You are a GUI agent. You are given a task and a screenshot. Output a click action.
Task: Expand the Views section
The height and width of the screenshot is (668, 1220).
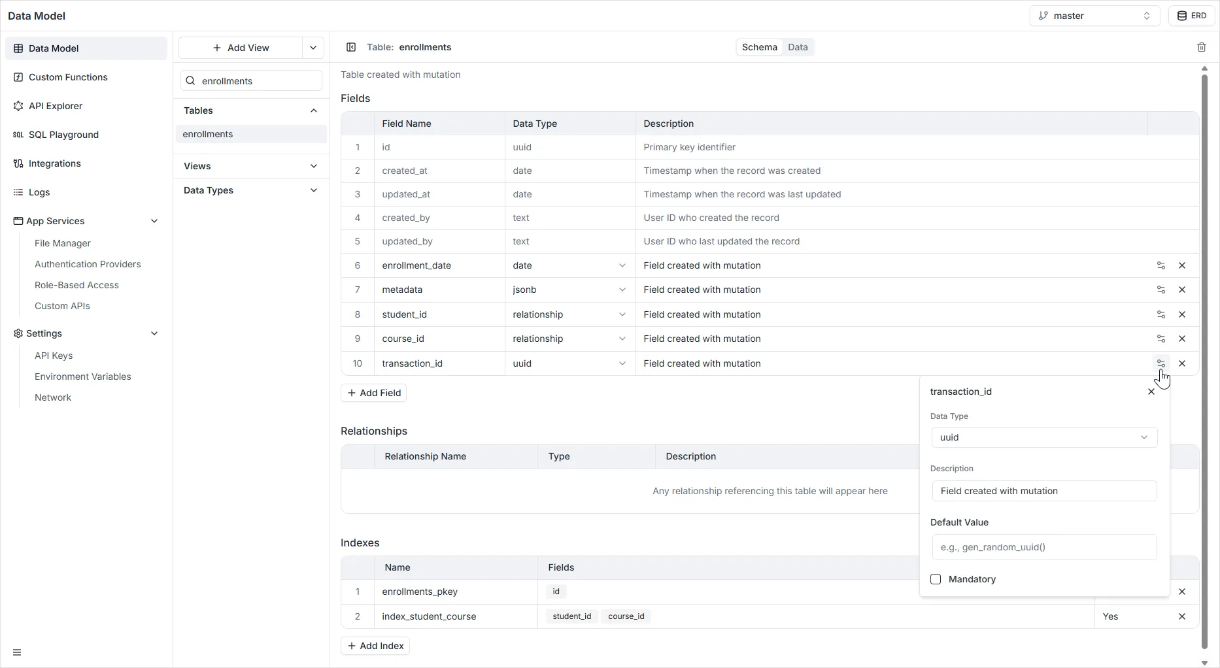(x=313, y=166)
